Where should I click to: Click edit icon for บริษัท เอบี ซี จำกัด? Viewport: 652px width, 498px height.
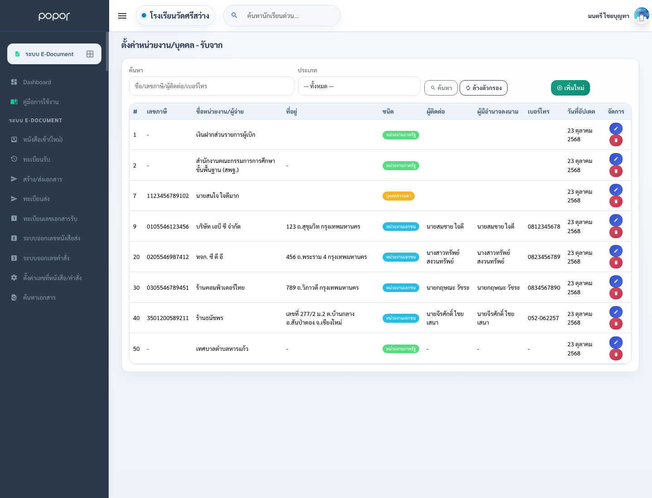[x=616, y=220]
